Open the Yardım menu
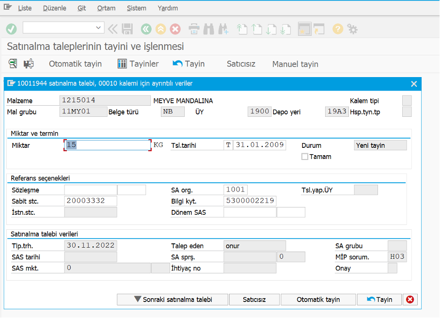 pyautogui.click(x=168, y=8)
